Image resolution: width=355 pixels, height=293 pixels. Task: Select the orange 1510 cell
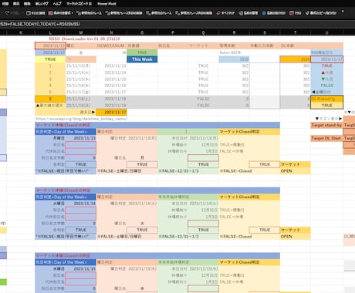pyautogui.click(x=295, y=59)
